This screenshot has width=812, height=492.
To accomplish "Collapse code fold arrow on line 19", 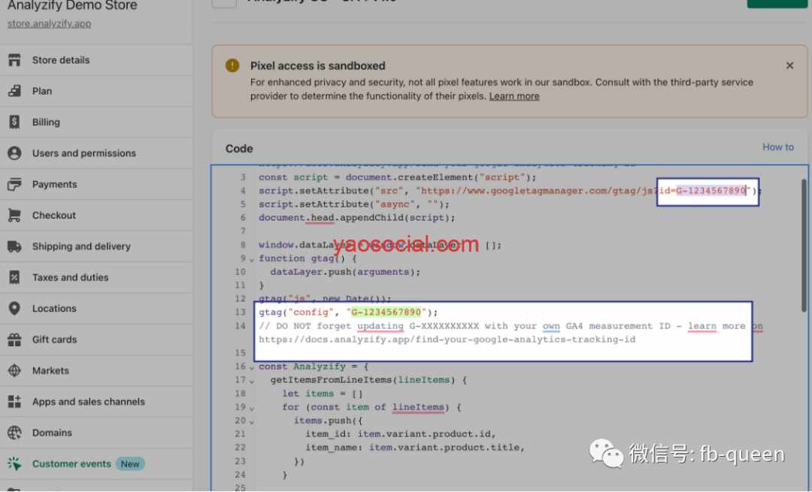I will (252, 409).
